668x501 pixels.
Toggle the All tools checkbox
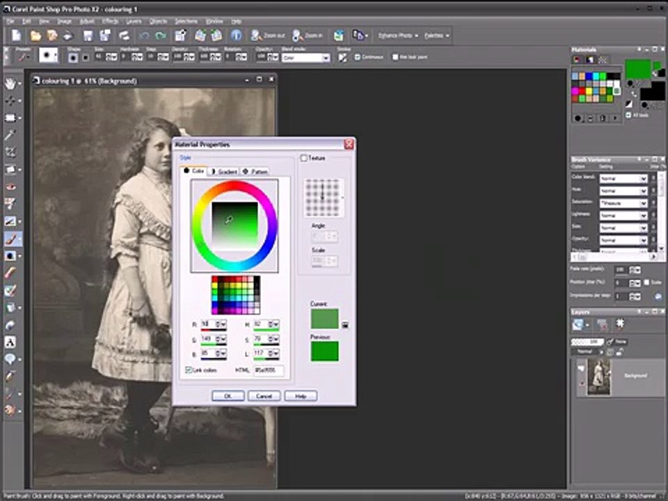click(x=628, y=115)
